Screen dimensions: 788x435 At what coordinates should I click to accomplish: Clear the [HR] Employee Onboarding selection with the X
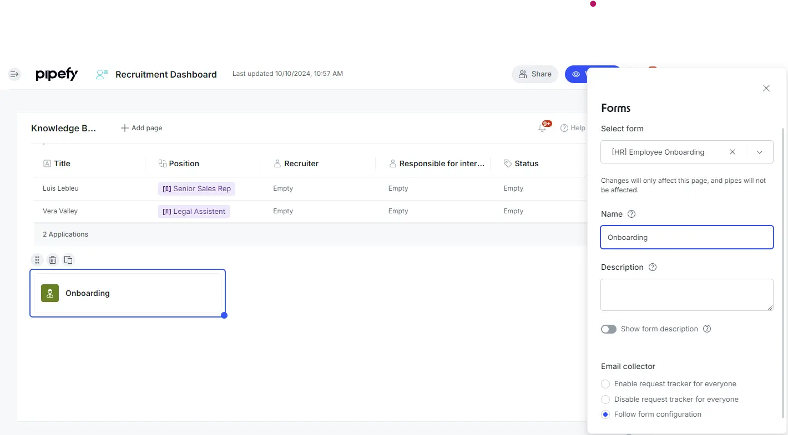732,151
